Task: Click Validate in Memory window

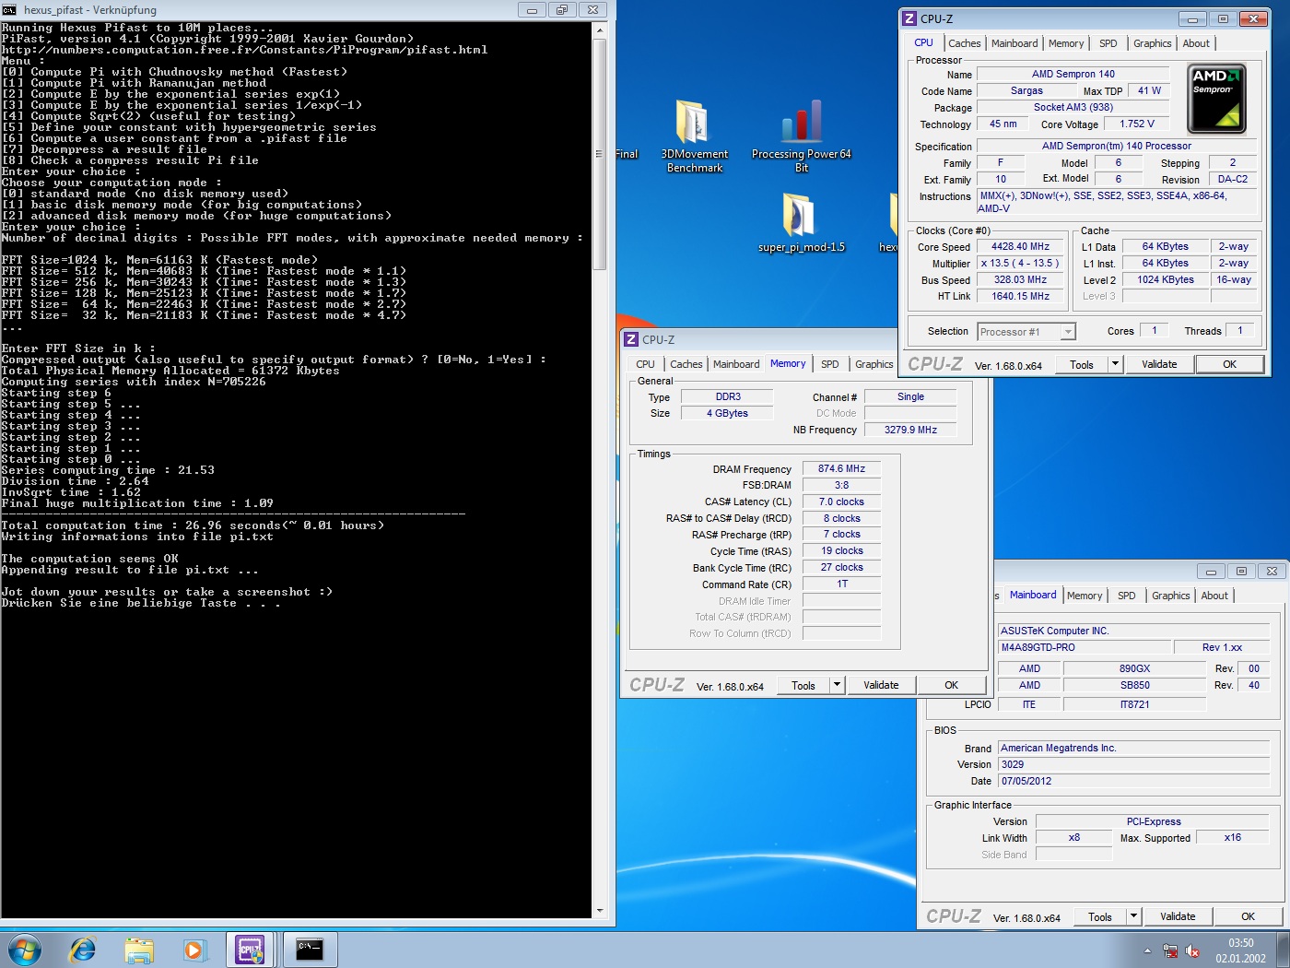Action: coord(881,685)
